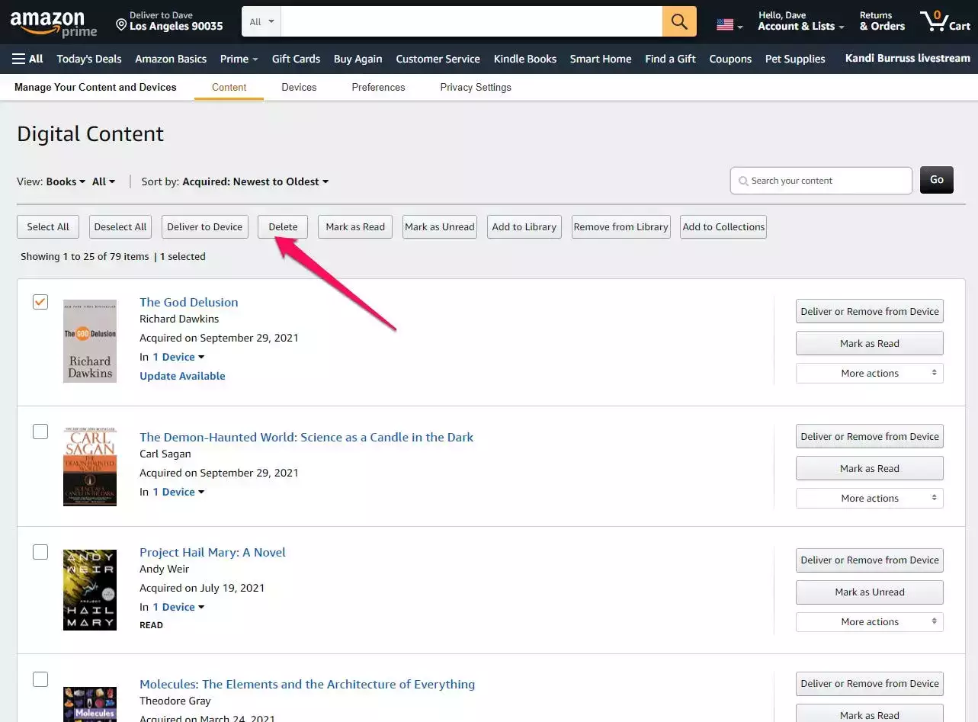Click the Add to Library button

point(524,226)
